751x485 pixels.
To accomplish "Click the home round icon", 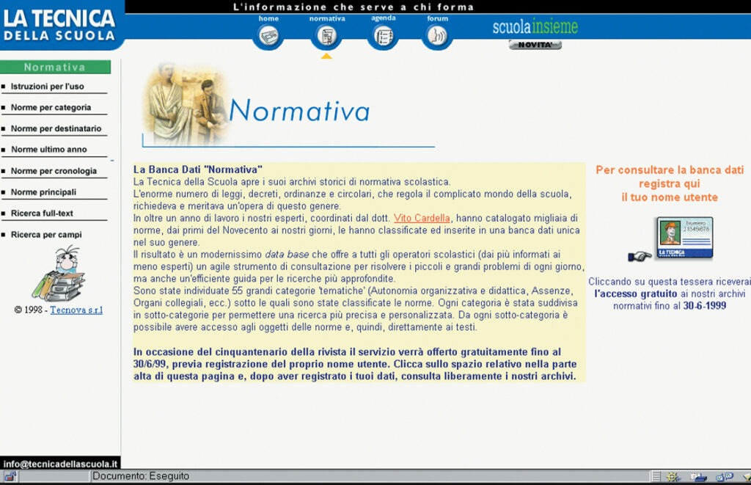I will click(268, 35).
